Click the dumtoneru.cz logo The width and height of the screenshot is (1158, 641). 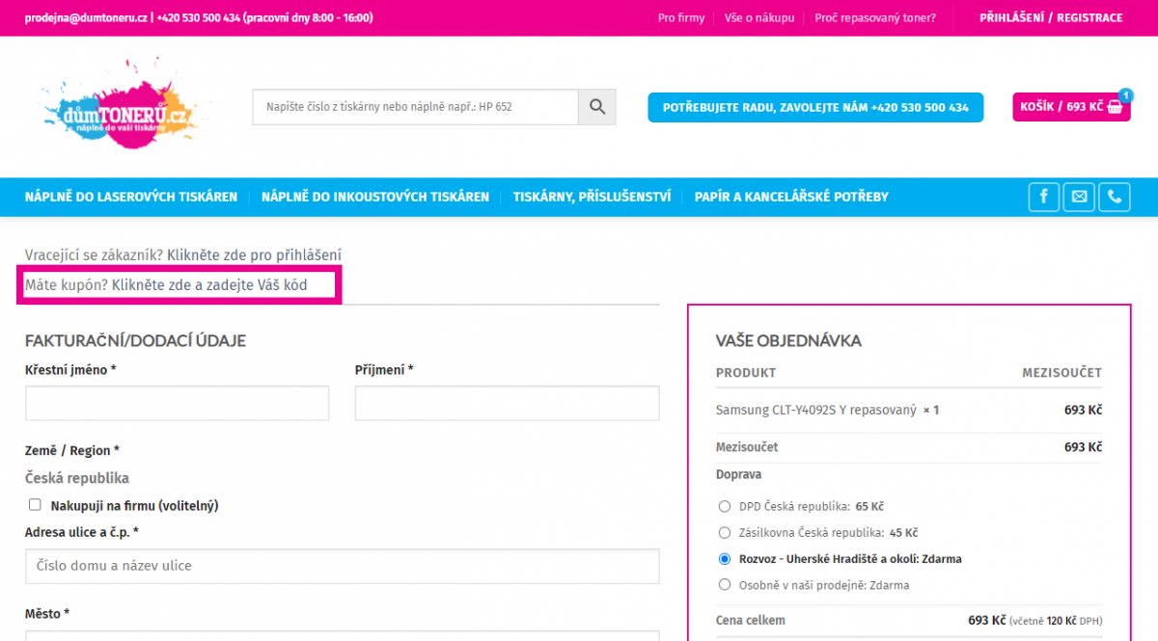(120, 107)
